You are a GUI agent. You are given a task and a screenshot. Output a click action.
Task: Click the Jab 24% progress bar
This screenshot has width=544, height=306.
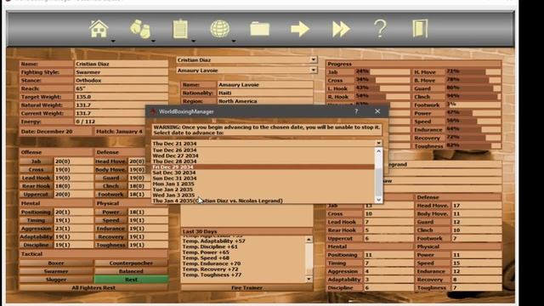(382, 71)
